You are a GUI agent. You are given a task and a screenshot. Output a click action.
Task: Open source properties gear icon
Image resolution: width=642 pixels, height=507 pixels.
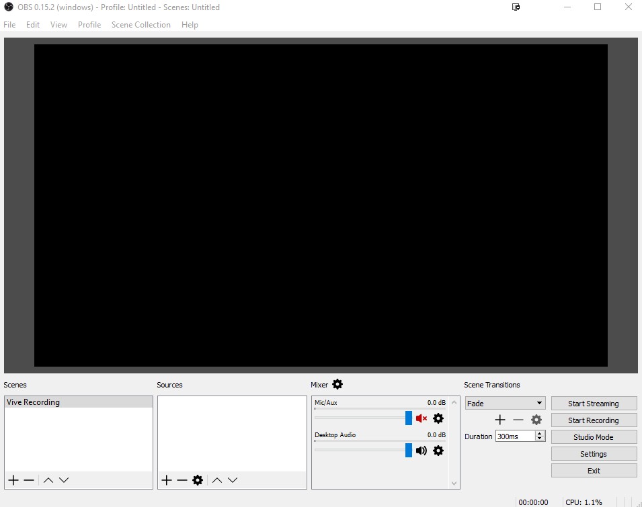point(198,480)
